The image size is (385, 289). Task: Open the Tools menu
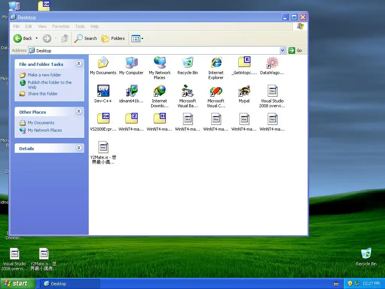pyautogui.click(x=80, y=26)
